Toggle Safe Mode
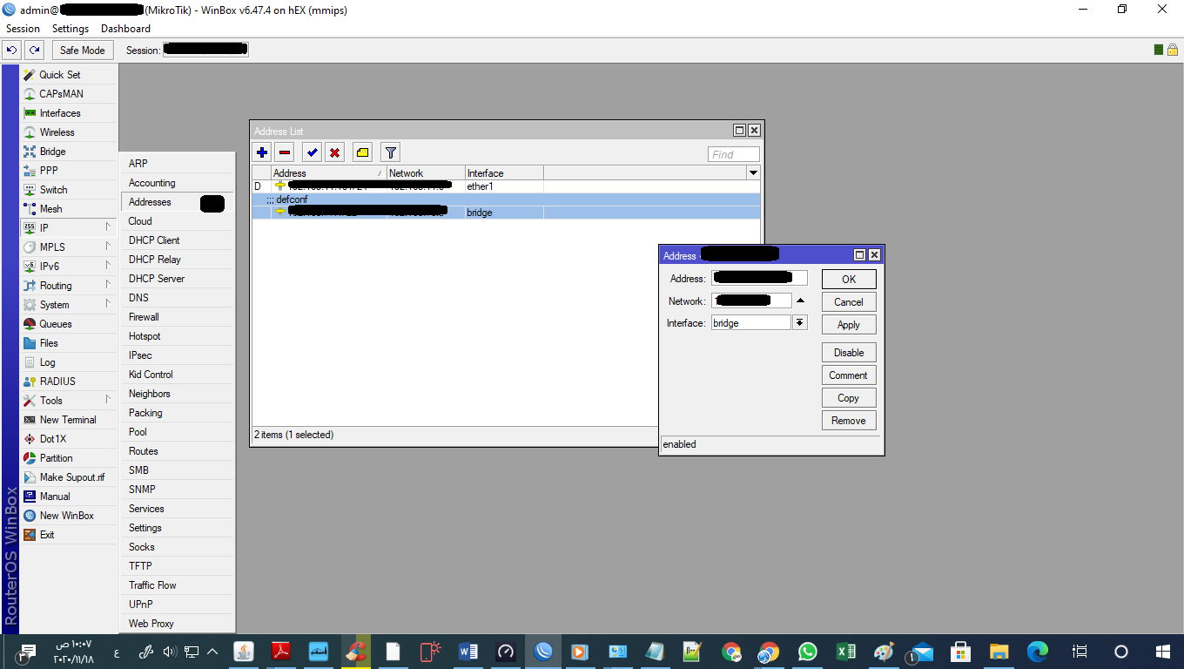The image size is (1184, 669). click(x=82, y=50)
